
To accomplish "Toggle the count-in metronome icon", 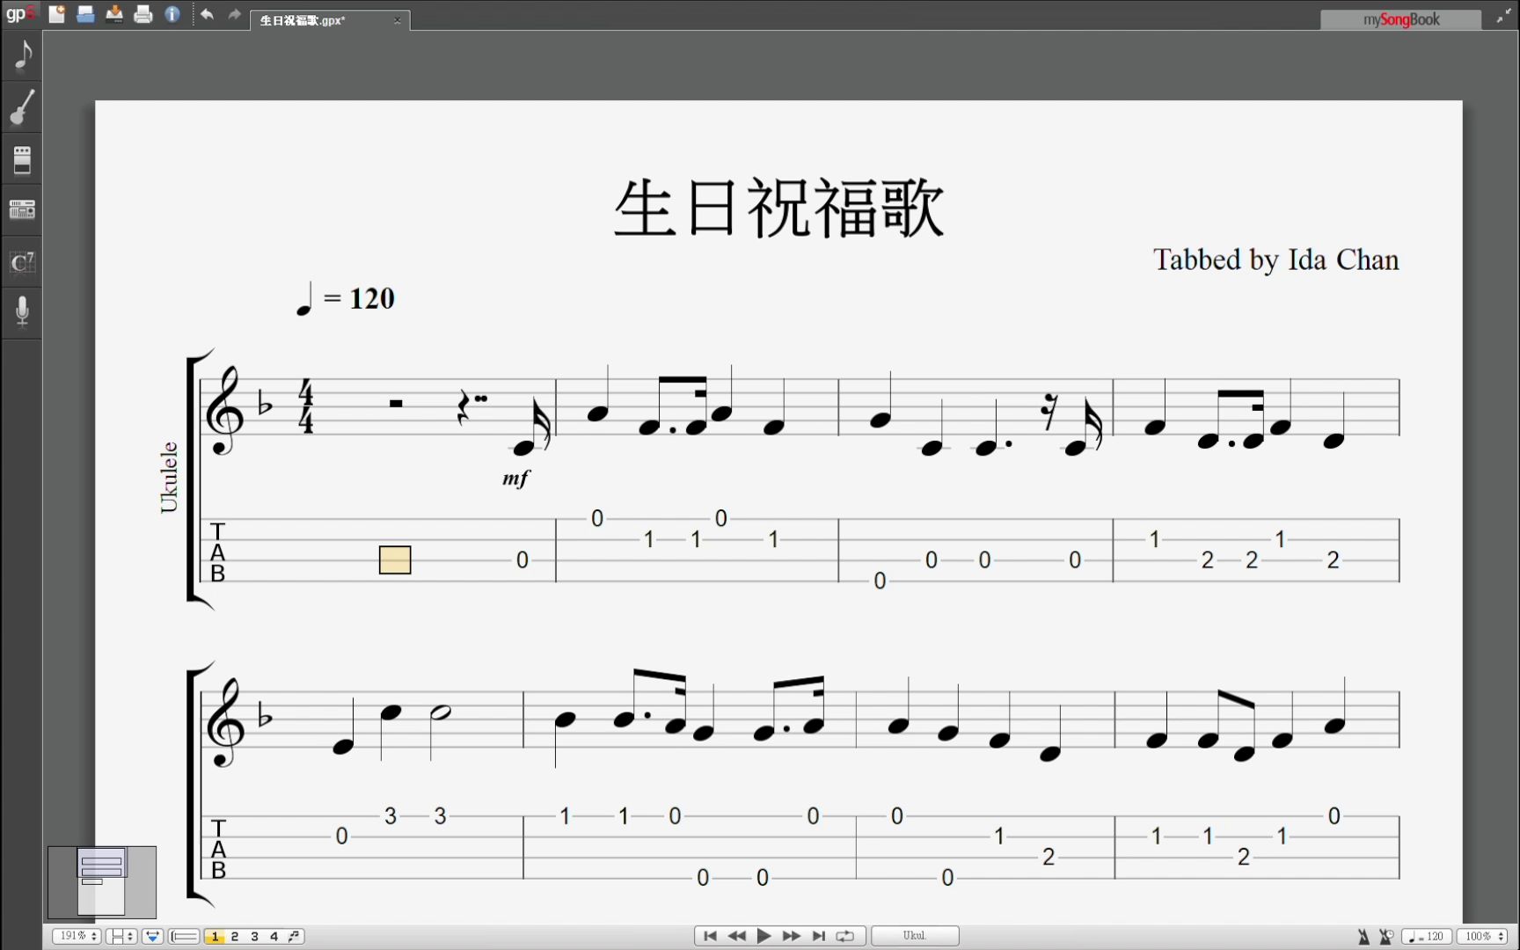I will click(1386, 937).
